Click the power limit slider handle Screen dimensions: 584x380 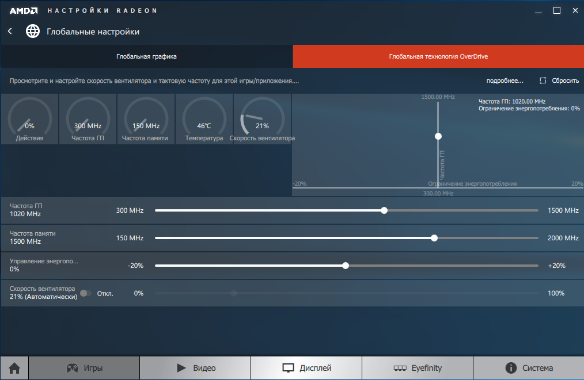pos(346,266)
